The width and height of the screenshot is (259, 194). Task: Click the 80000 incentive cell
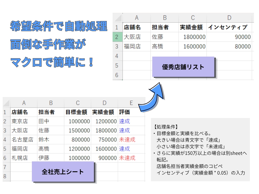click(229, 46)
